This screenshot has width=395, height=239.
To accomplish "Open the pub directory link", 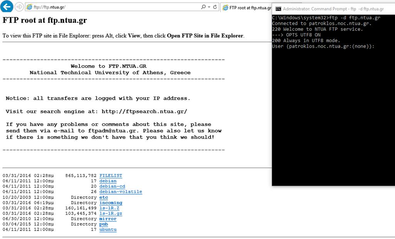I will click(x=103, y=224).
